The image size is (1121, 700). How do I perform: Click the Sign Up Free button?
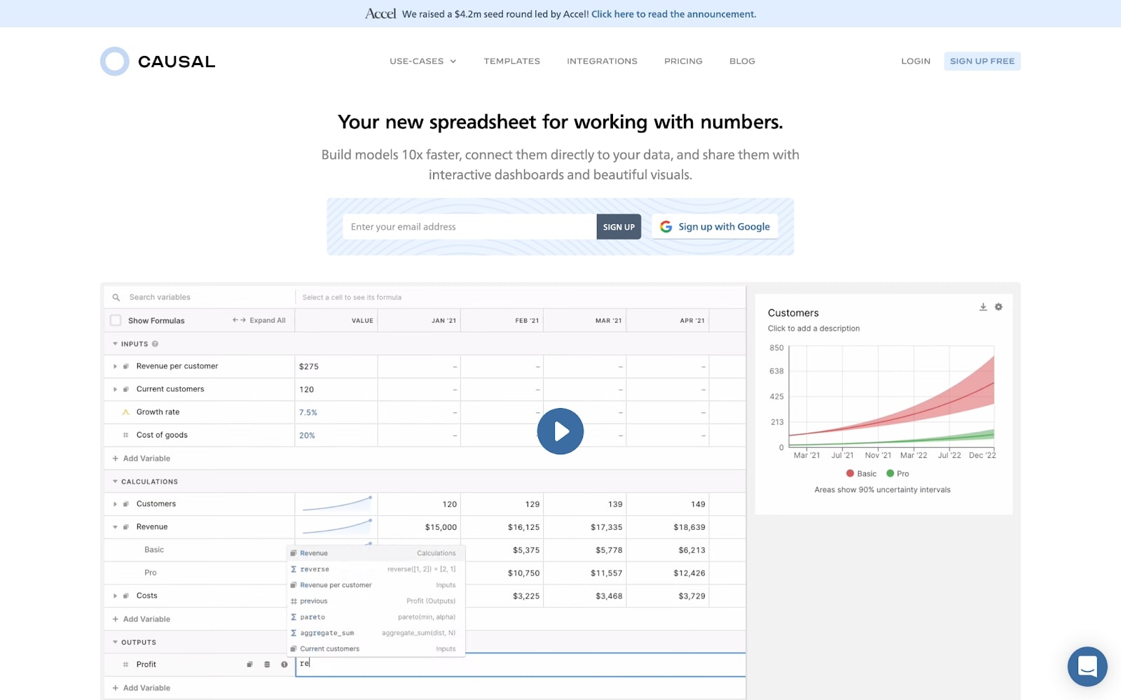point(982,62)
